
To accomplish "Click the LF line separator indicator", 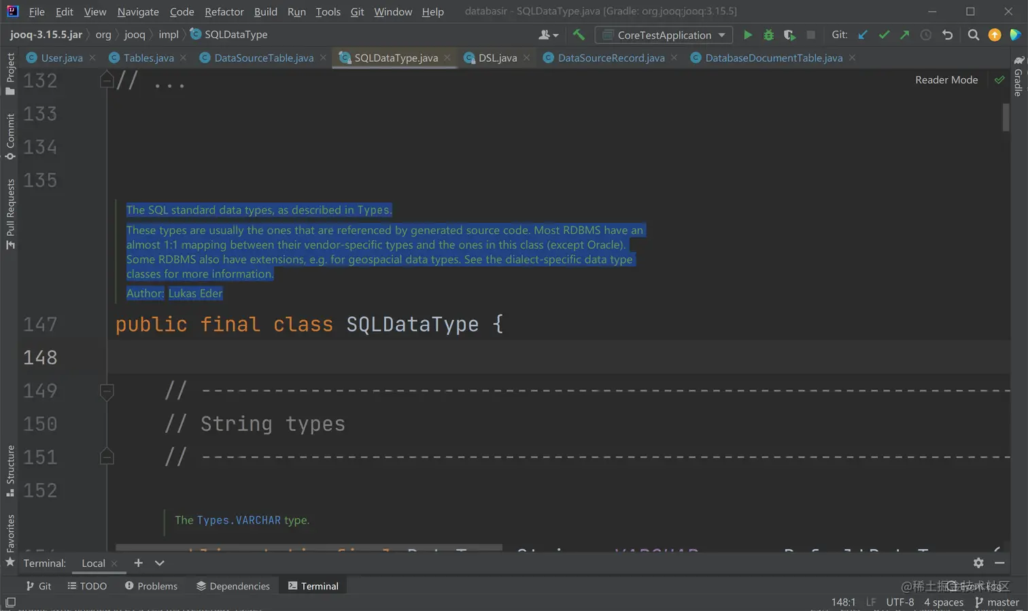I will click(x=871, y=602).
